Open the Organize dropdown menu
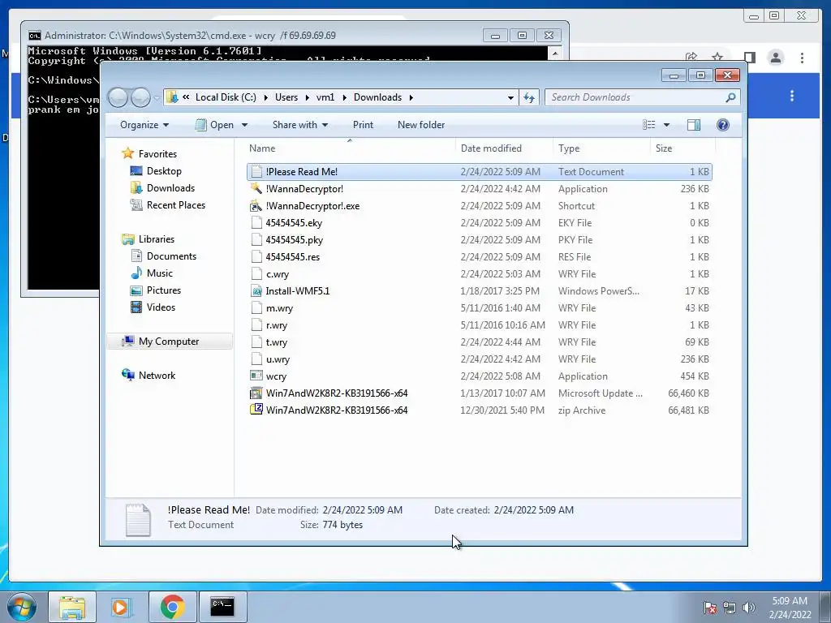Image resolution: width=831 pixels, height=623 pixels. coord(144,124)
